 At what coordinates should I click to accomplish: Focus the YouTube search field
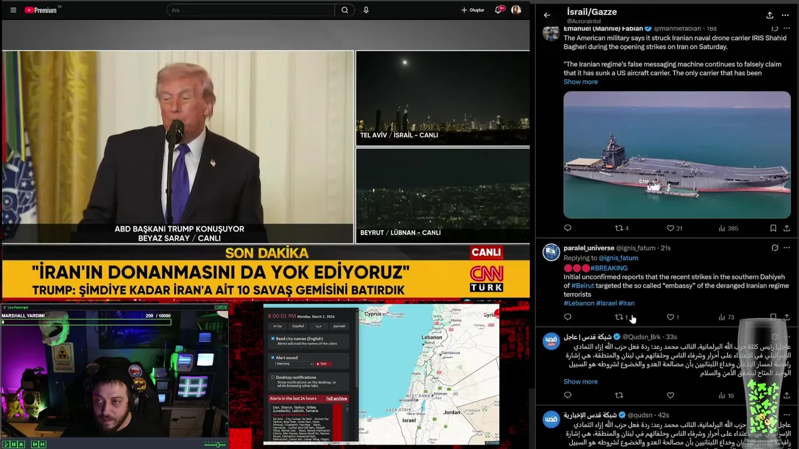[x=250, y=10]
